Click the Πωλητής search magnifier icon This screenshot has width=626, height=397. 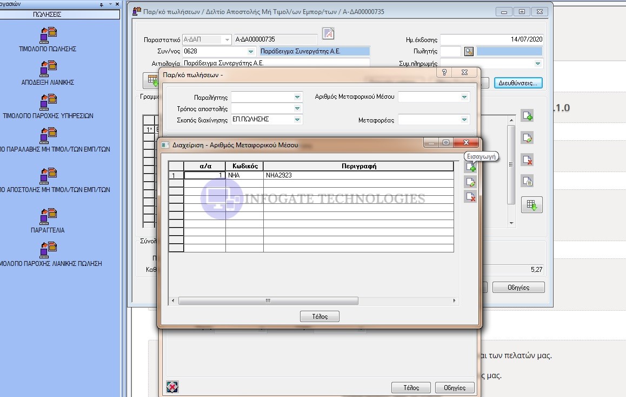pyautogui.click(x=469, y=51)
